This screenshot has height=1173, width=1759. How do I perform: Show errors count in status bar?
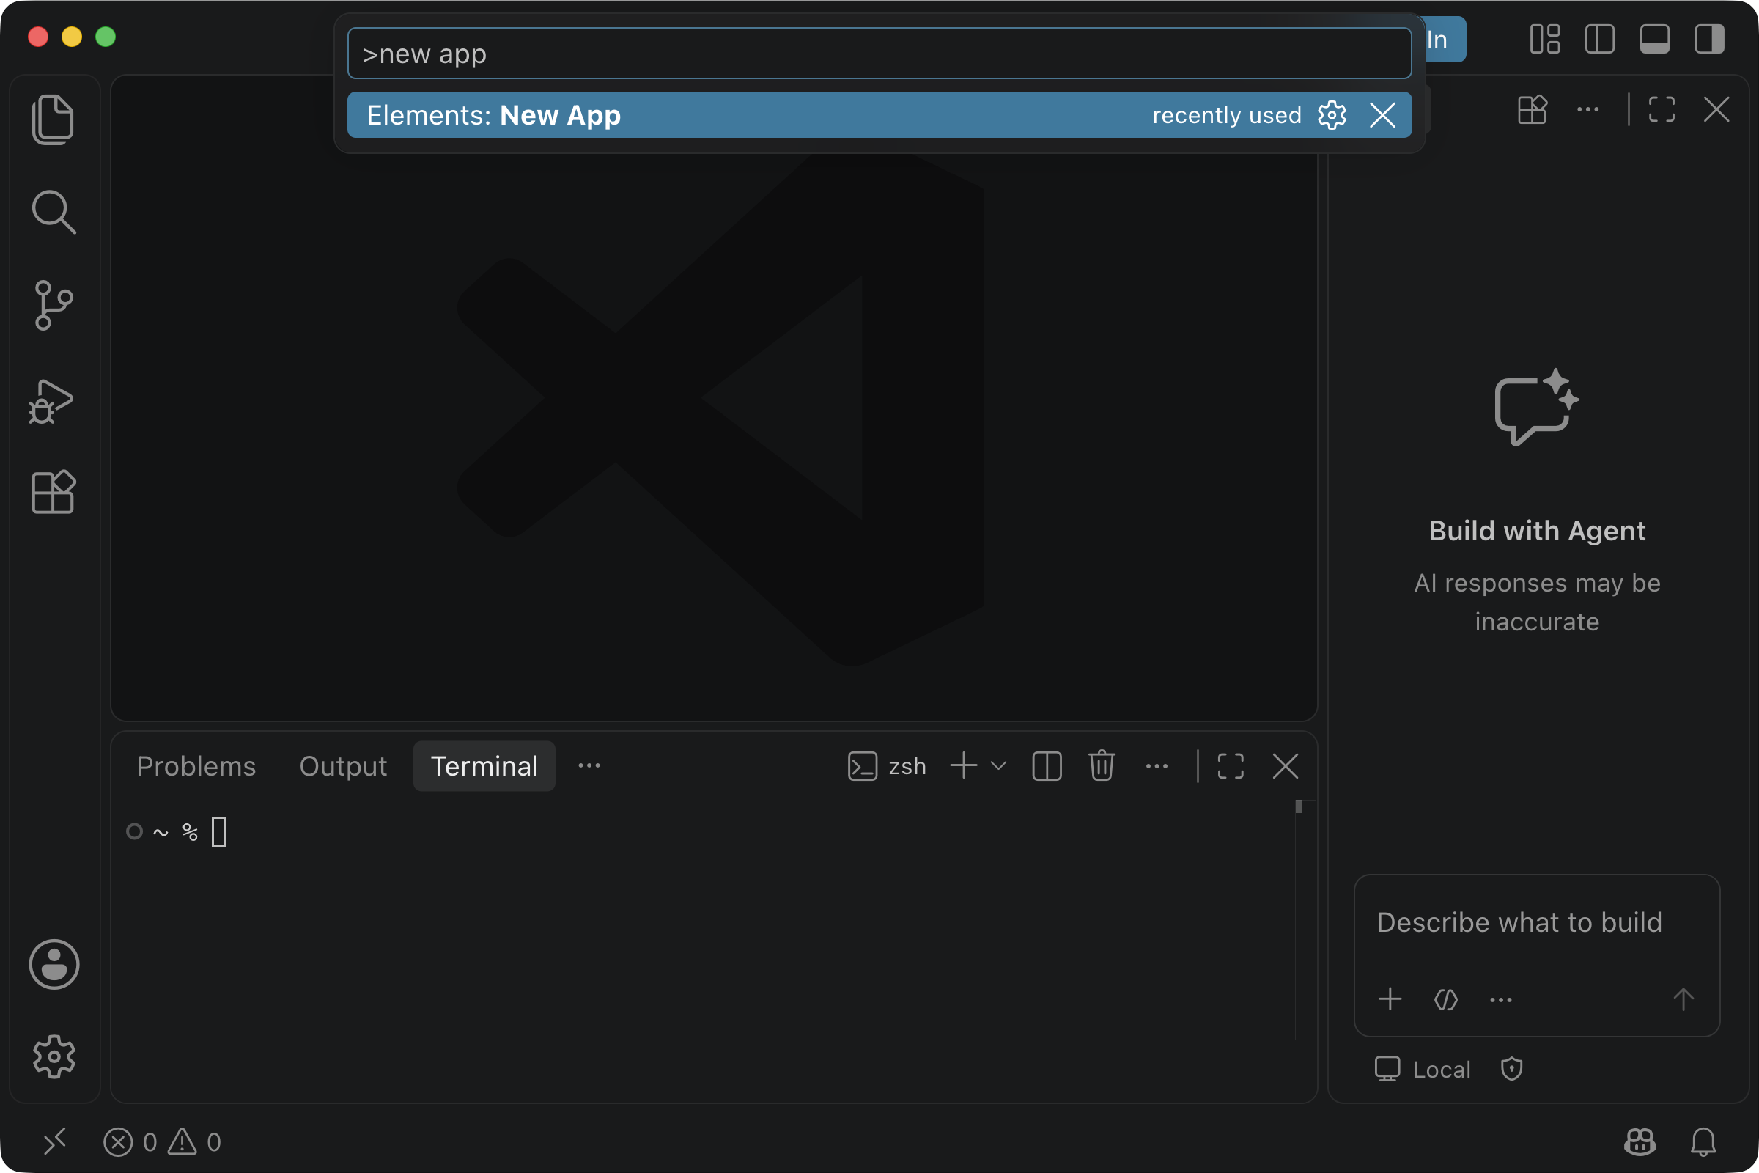(130, 1142)
